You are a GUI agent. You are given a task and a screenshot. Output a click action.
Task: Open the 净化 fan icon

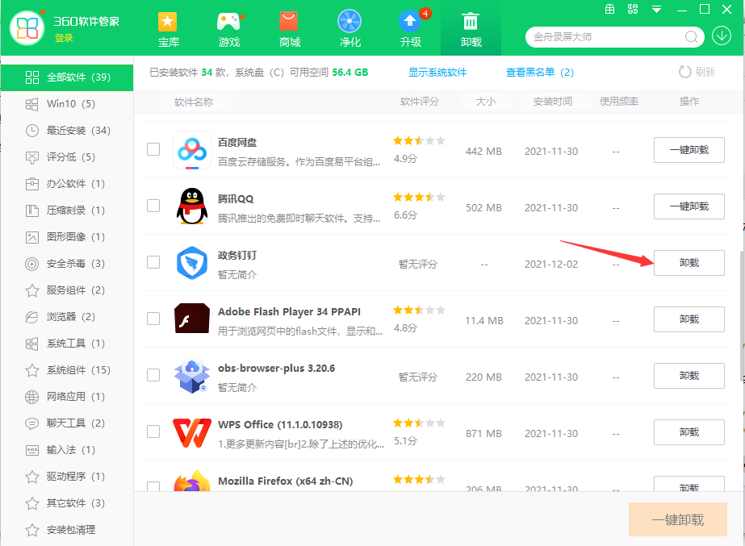[x=349, y=22]
